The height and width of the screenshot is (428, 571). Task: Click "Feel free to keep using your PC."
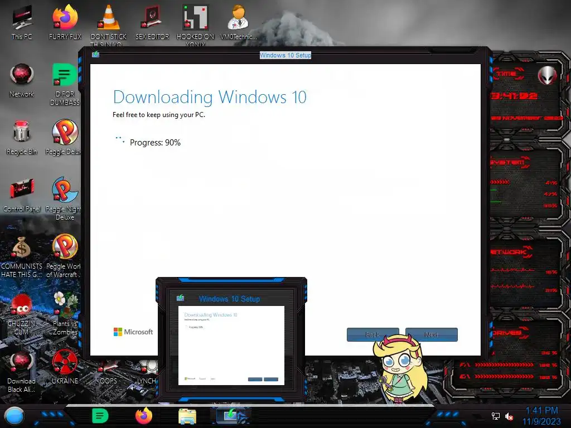(159, 115)
